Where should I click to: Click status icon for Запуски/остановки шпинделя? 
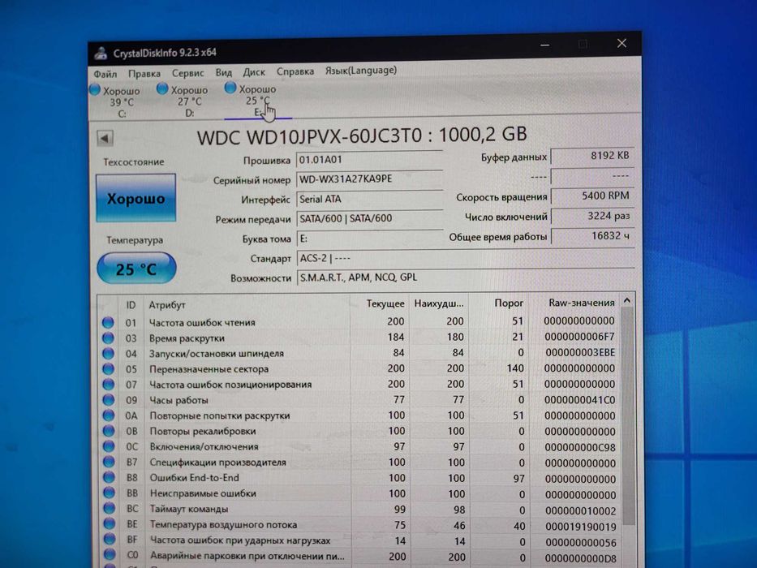(108, 353)
